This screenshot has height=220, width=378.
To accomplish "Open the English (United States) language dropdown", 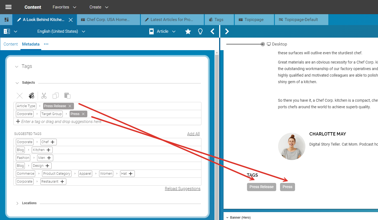I will 61,31.
